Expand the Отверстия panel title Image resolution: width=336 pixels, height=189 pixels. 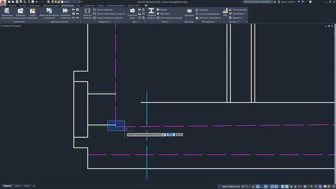104,22
